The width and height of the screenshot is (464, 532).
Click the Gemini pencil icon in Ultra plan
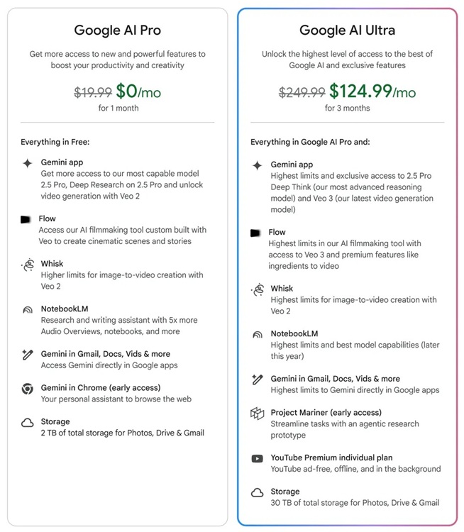point(257,379)
